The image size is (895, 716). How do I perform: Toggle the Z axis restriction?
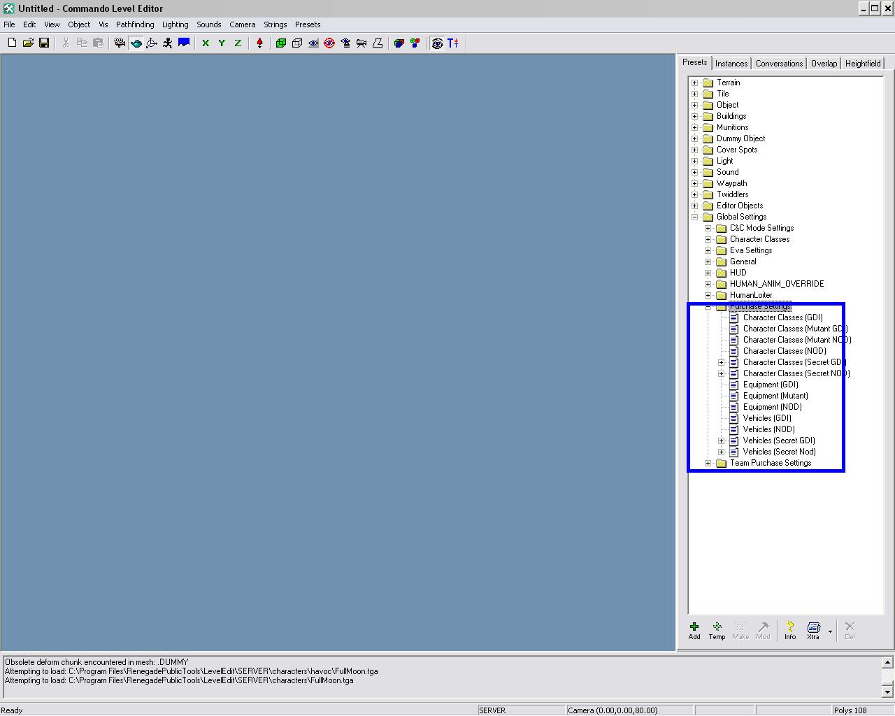pyautogui.click(x=238, y=43)
